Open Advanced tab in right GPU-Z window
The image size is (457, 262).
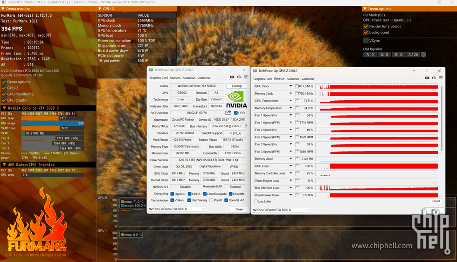(293, 79)
